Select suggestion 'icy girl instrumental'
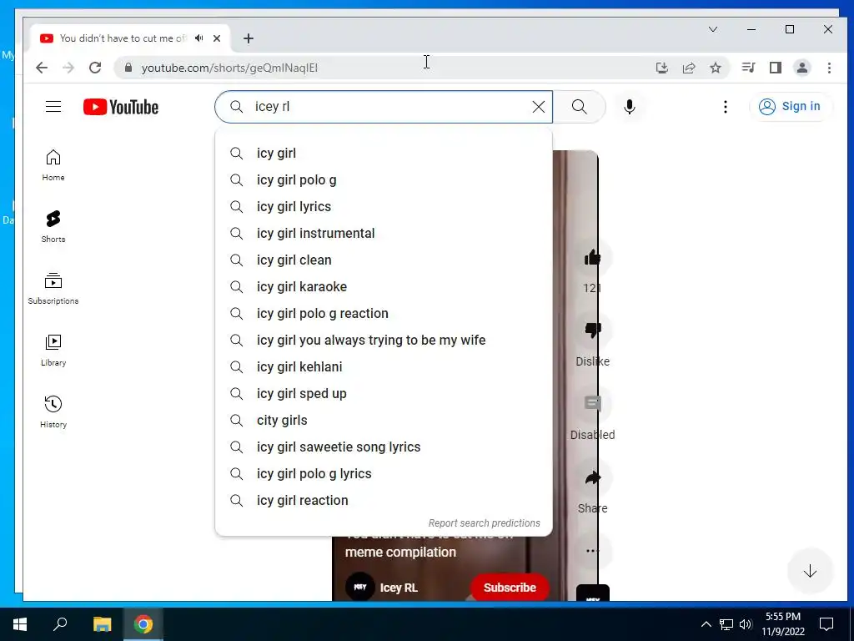Image resolution: width=854 pixels, height=641 pixels. click(384, 234)
